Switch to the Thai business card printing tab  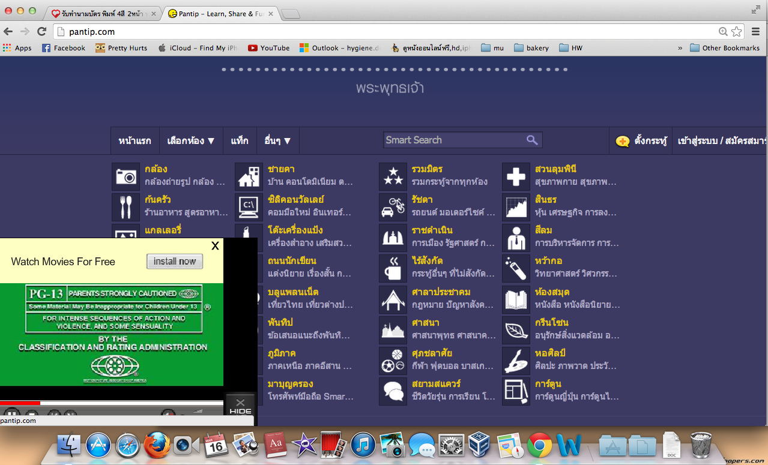point(102,13)
